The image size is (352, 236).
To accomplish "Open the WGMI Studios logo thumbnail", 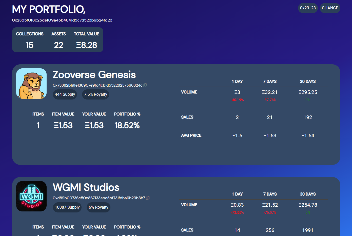I will (x=31, y=196).
